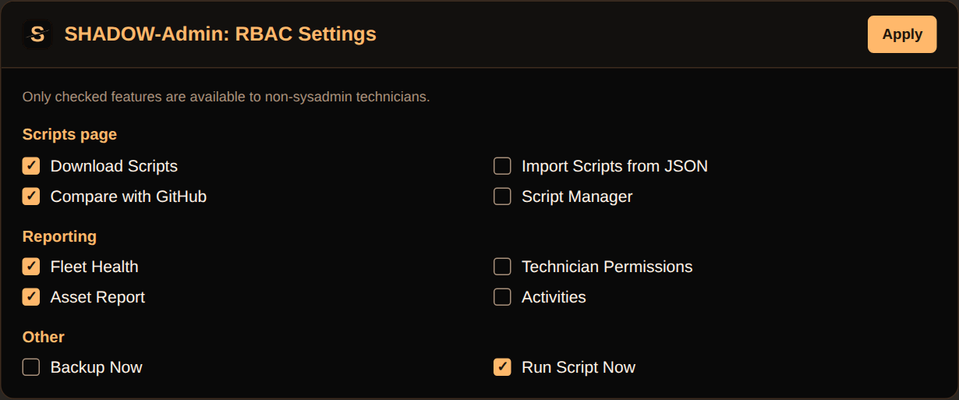Click the Run Script Now label
Screen dimensions: 959x400
(579, 367)
